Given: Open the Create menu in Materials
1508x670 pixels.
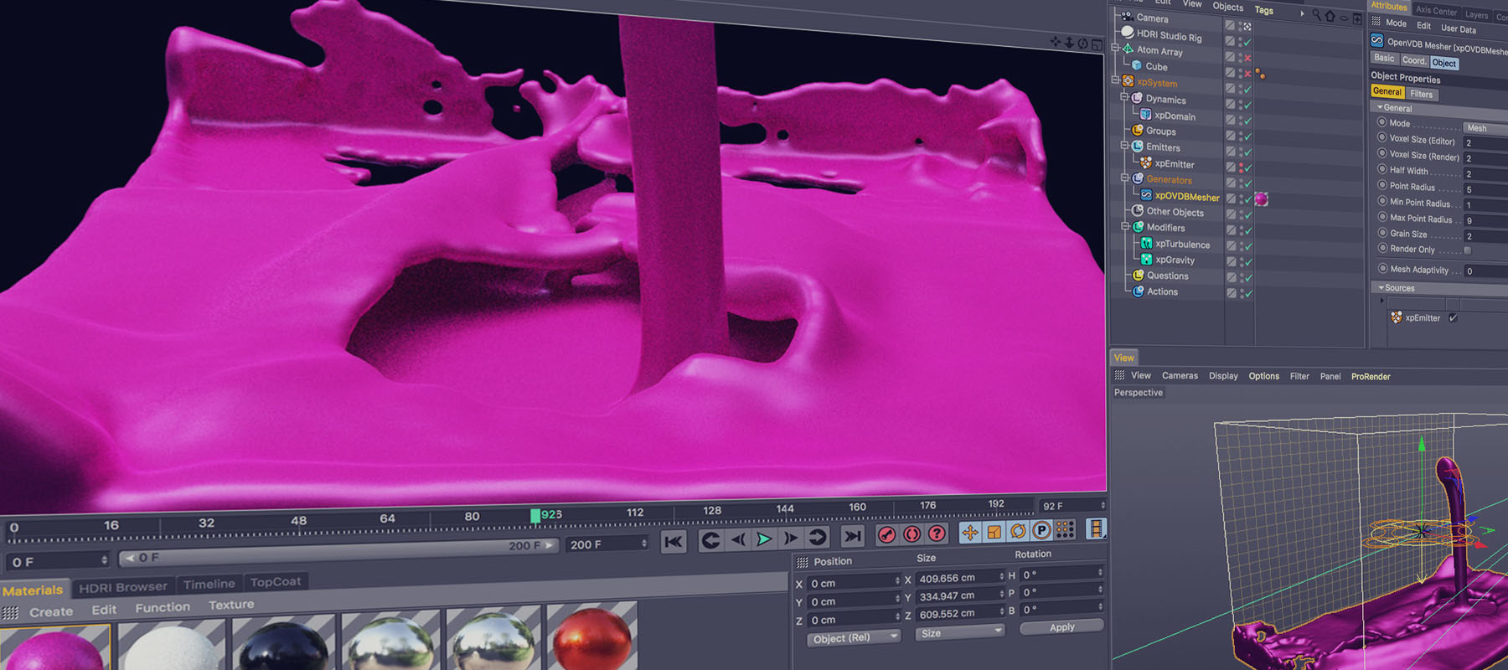Looking at the screenshot, I should 51,612.
